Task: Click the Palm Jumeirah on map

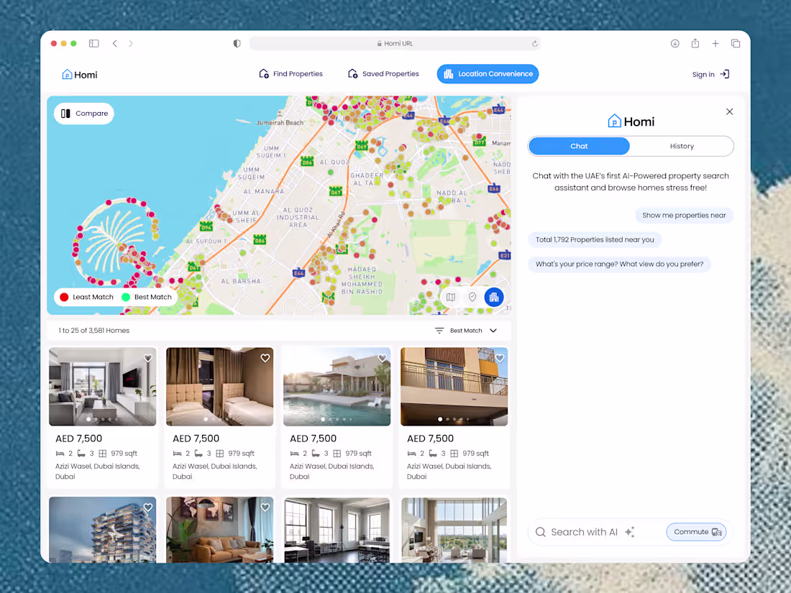Action: [117, 242]
